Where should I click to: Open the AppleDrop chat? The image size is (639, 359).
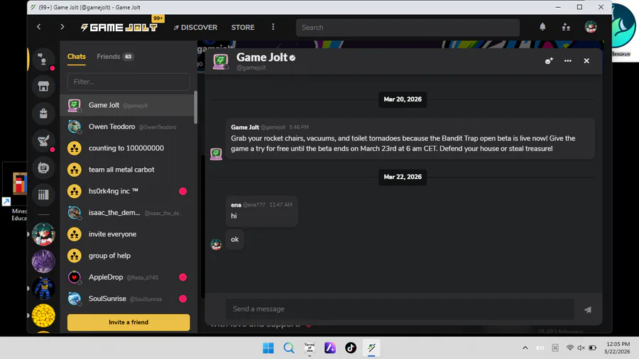pos(127,277)
